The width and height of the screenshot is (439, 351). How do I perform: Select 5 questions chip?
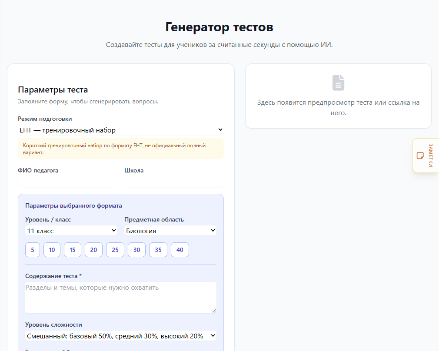[33, 250]
